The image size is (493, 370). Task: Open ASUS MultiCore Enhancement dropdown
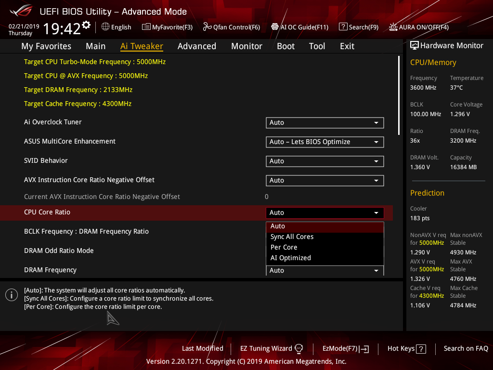[x=324, y=142]
